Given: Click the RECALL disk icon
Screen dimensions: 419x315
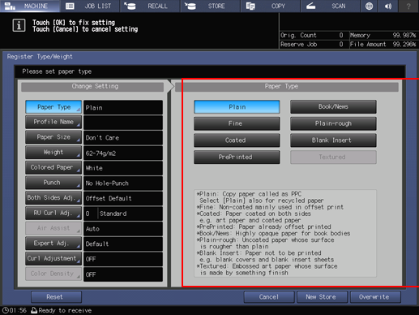Looking at the screenshot, I should (130, 6).
